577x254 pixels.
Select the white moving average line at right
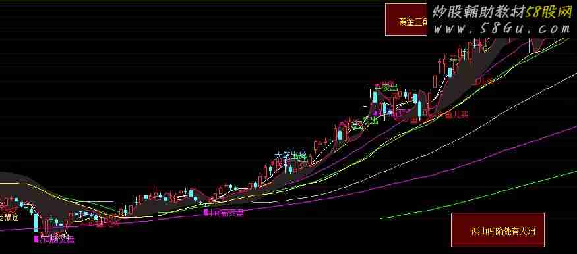pyautogui.click(x=478, y=127)
